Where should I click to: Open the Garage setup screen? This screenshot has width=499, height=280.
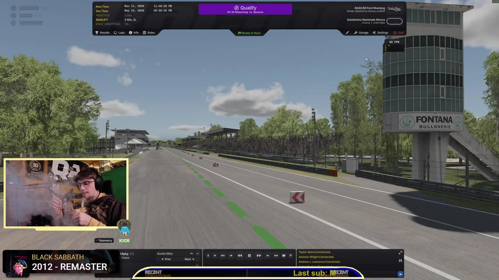click(361, 33)
